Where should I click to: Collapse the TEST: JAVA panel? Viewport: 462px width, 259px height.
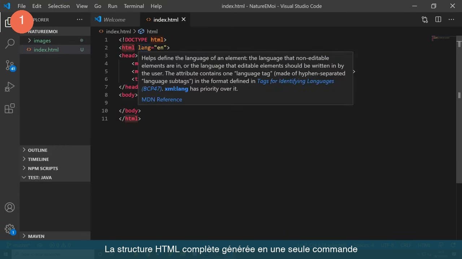point(55,177)
